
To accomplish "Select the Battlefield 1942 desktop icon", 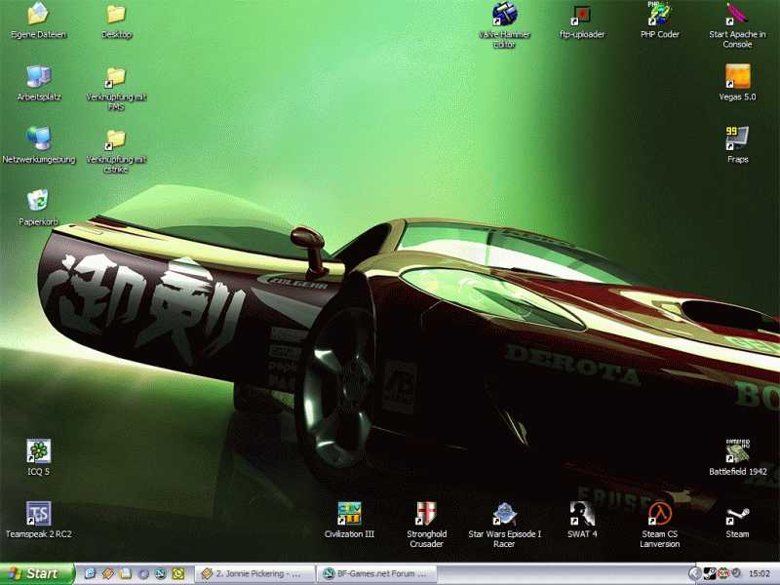I will pyautogui.click(x=737, y=451).
